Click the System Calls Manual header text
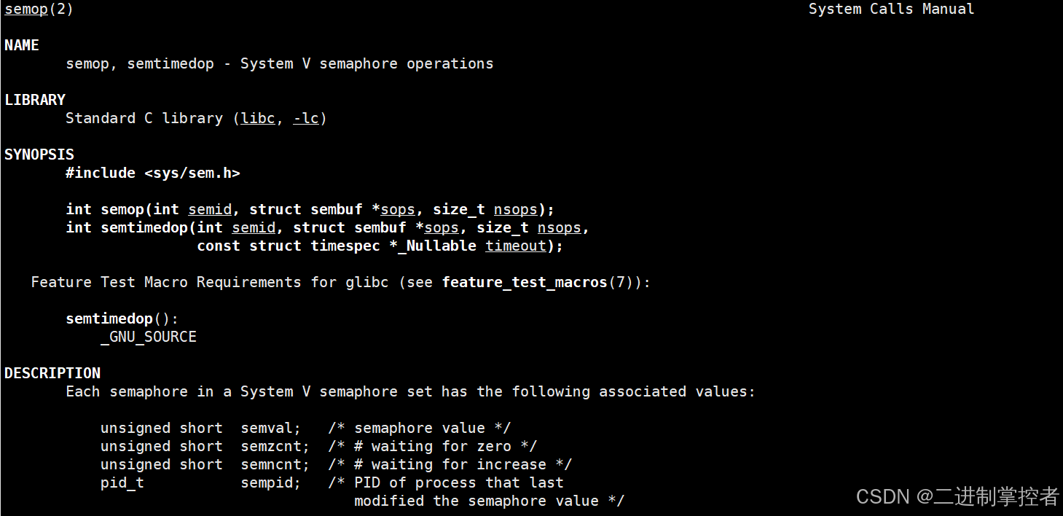The height and width of the screenshot is (516, 1063). point(891,9)
